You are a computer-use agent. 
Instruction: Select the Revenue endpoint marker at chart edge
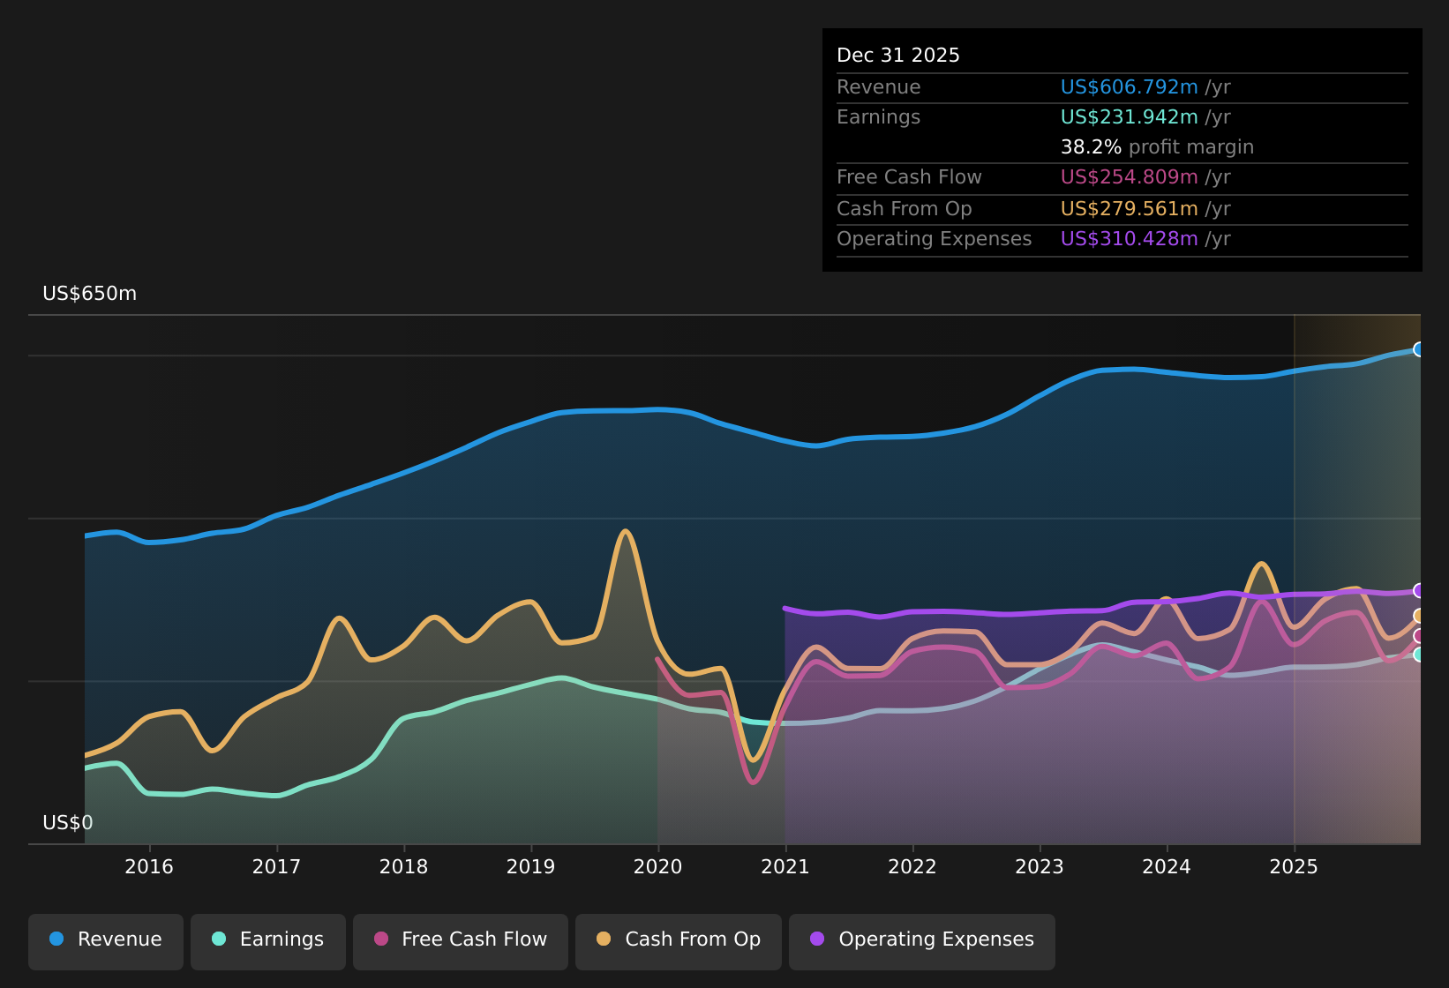click(1418, 349)
